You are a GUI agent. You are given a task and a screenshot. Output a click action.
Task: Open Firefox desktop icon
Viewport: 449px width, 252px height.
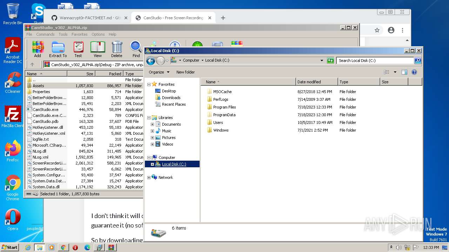pyautogui.click(x=13, y=151)
